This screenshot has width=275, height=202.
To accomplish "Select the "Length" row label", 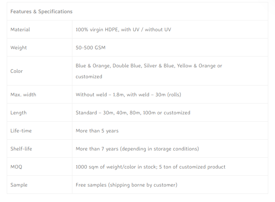I will (18, 113).
